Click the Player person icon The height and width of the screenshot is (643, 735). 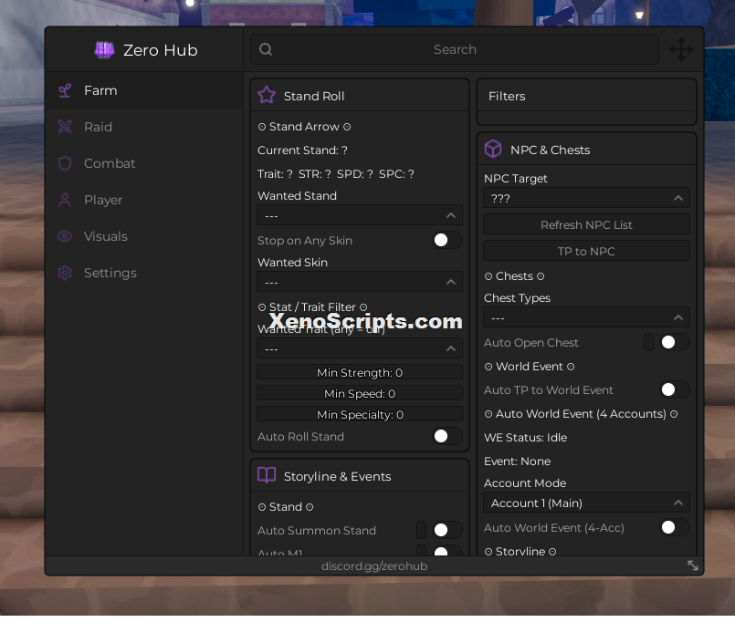(x=65, y=200)
